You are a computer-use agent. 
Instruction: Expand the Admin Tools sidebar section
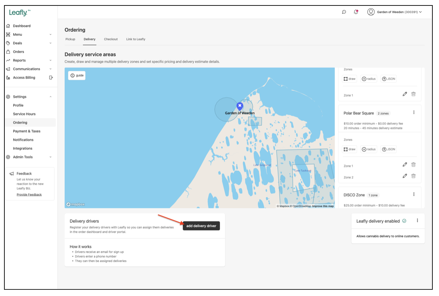click(x=50, y=157)
